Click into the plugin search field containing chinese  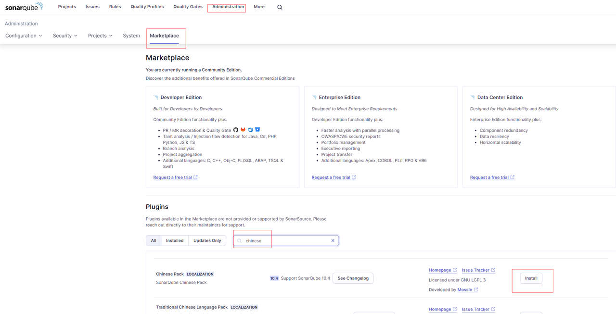tap(286, 240)
